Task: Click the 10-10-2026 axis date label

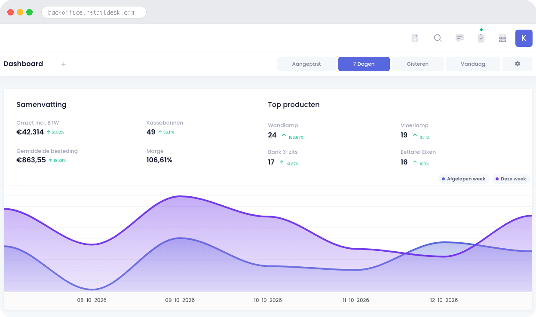Action: point(268,300)
